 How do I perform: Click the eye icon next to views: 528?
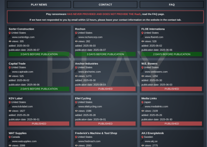[x=143, y=41]
